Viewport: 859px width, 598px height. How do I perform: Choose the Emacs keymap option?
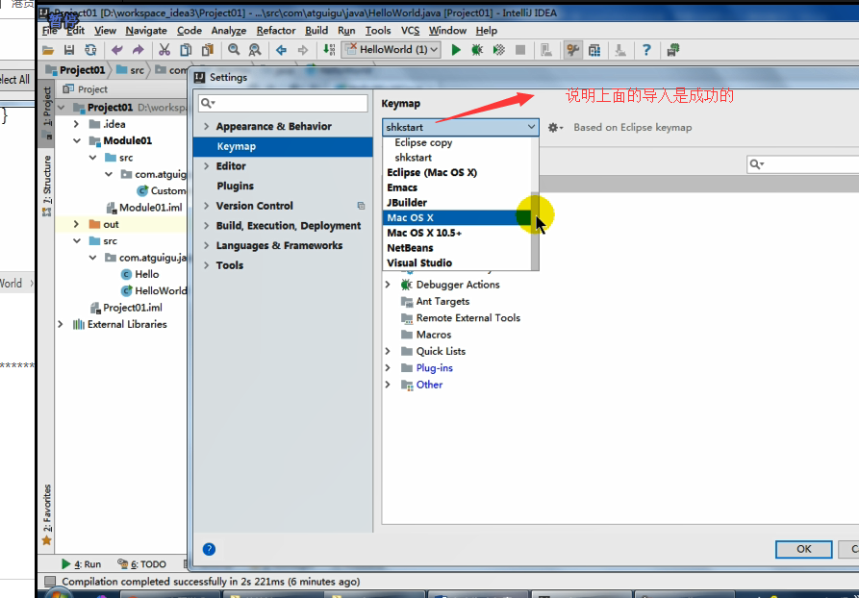(x=457, y=187)
